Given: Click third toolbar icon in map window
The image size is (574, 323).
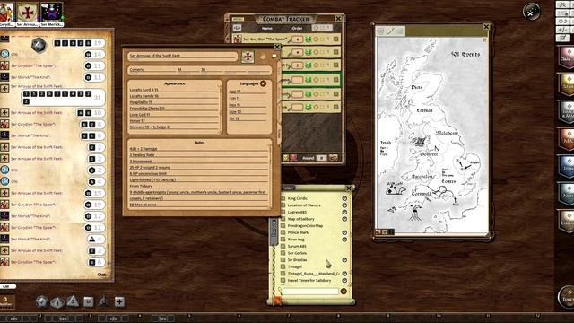Looking at the screenshot, I should tap(400, 31).
